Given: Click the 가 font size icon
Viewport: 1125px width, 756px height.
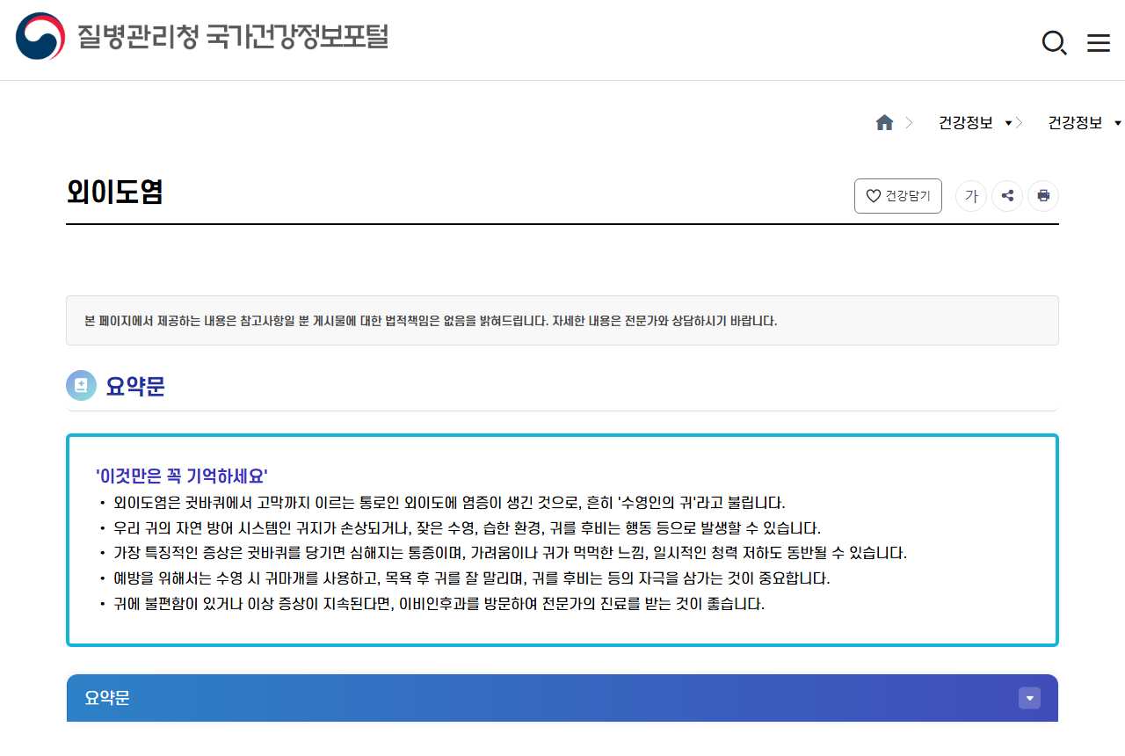Looking at the screenshot, I should (971, 196).
